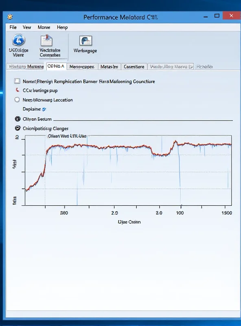
Task: Switch to the Wietsyre Mertane tab
Action: point(26,66)
